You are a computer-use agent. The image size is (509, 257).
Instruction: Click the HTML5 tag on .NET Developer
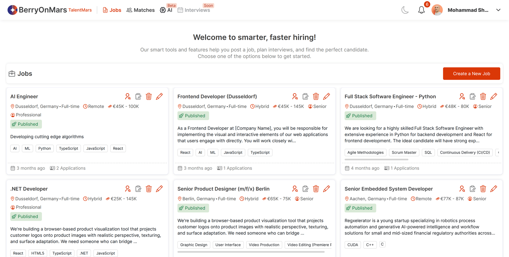[x=38, y=253]
